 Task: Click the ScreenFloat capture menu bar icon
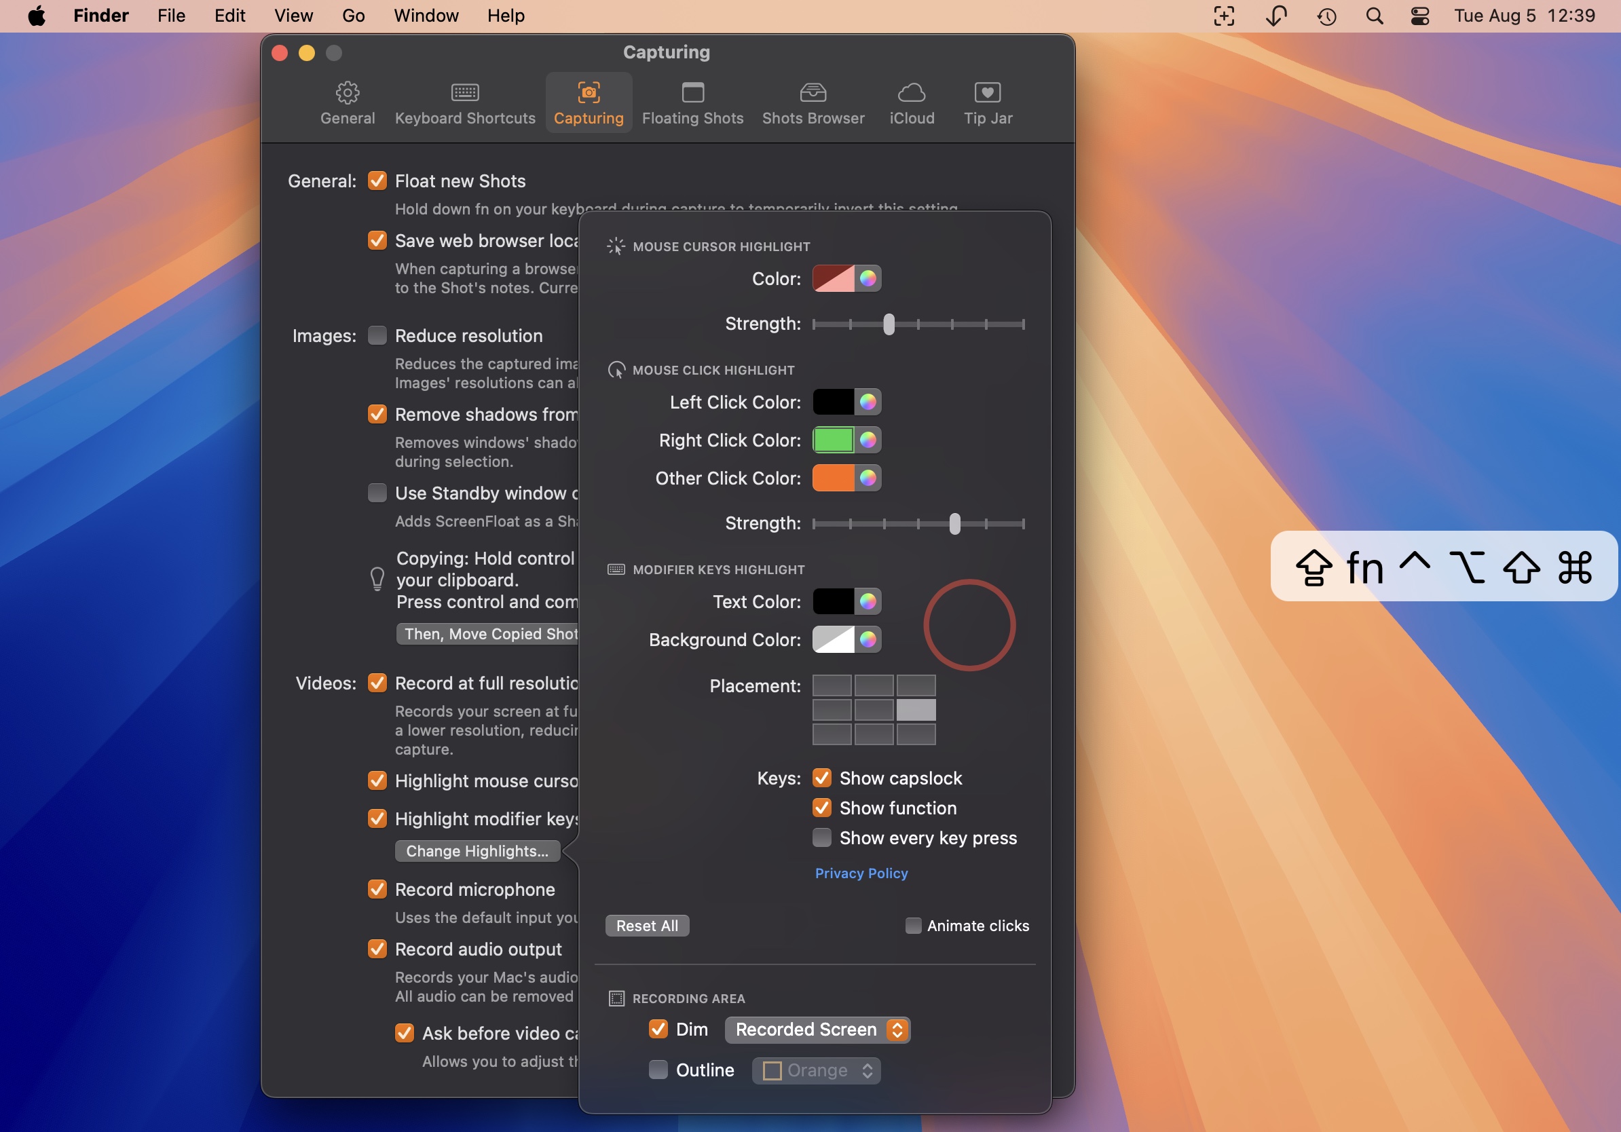point(1223,16)
